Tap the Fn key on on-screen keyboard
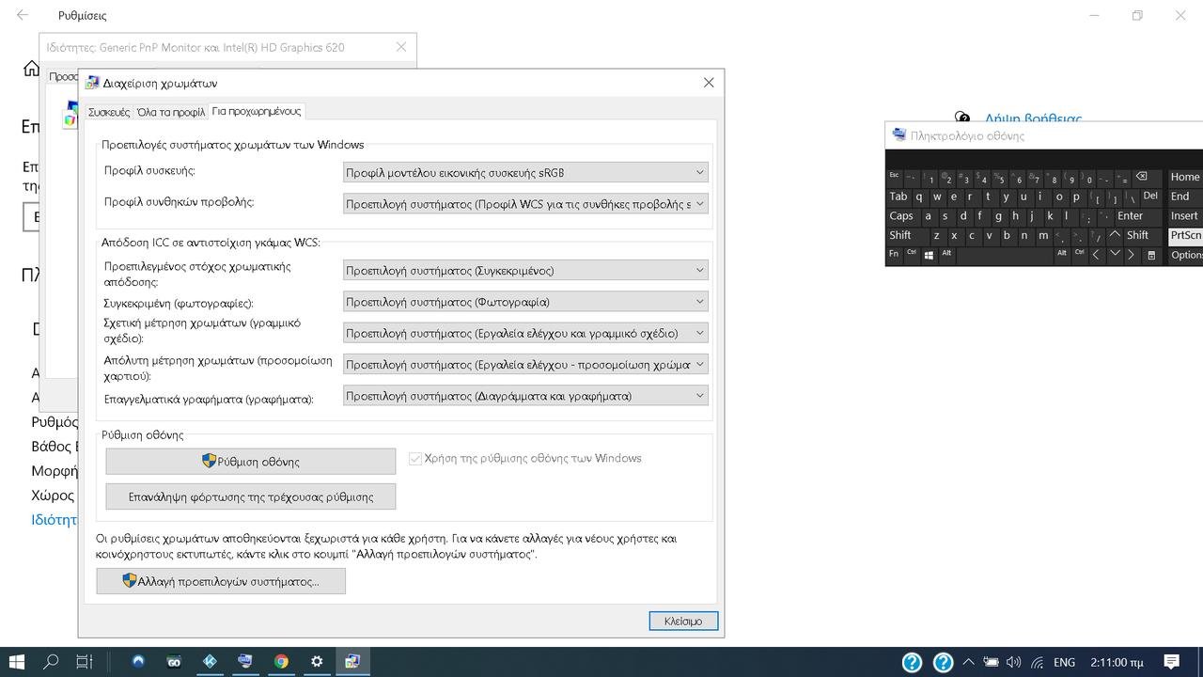The height and width of the screenshot is (677, 1203). tap(894, 255)
